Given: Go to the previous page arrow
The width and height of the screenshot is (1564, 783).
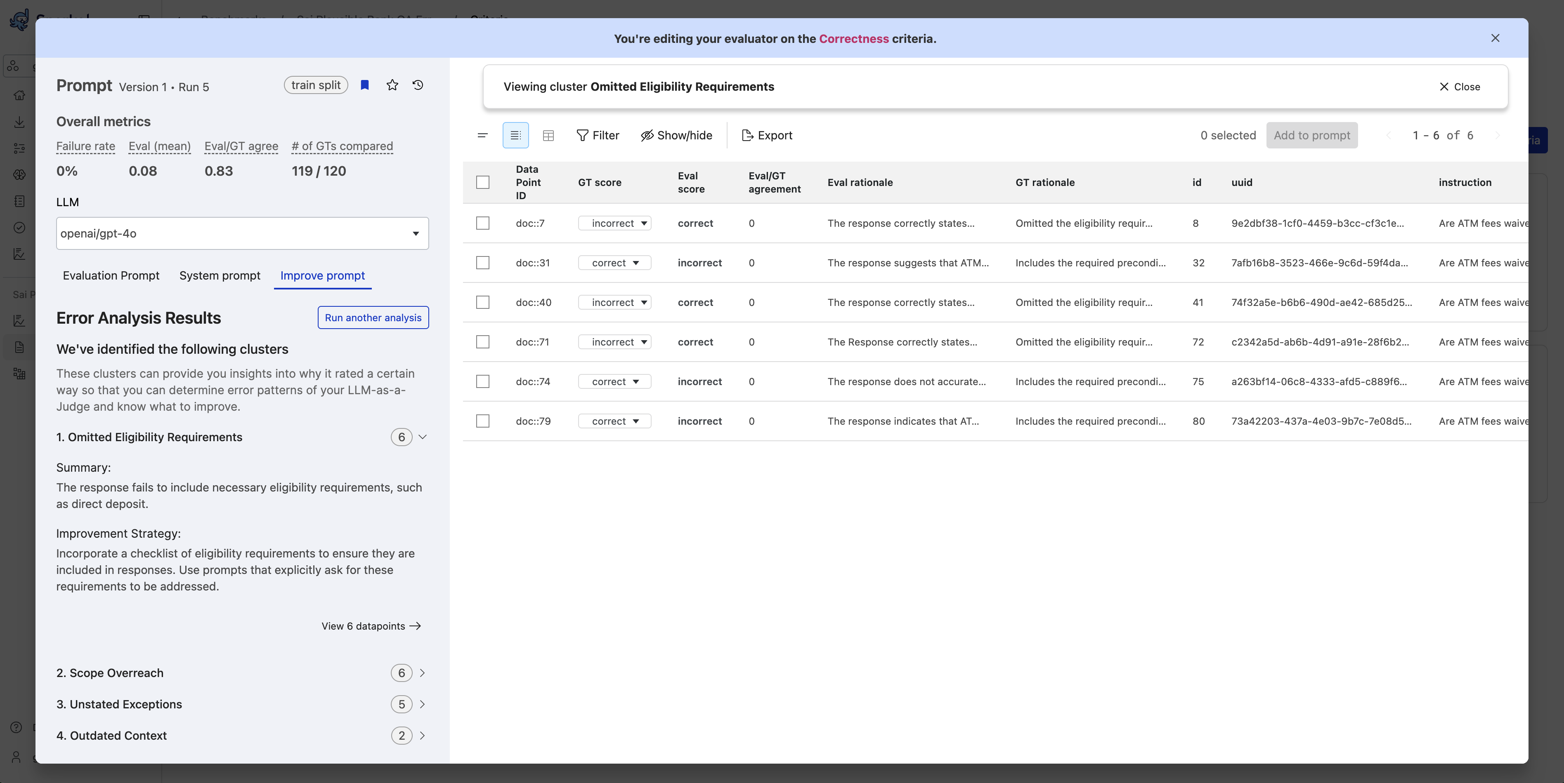Looking at the screenshot, I should [x=1389, y=135].
